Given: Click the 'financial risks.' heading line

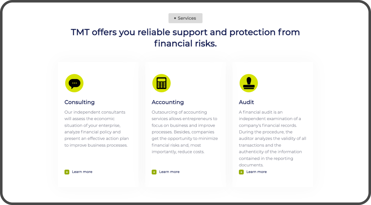Looking at the screenshot, I should click(185, 44).
